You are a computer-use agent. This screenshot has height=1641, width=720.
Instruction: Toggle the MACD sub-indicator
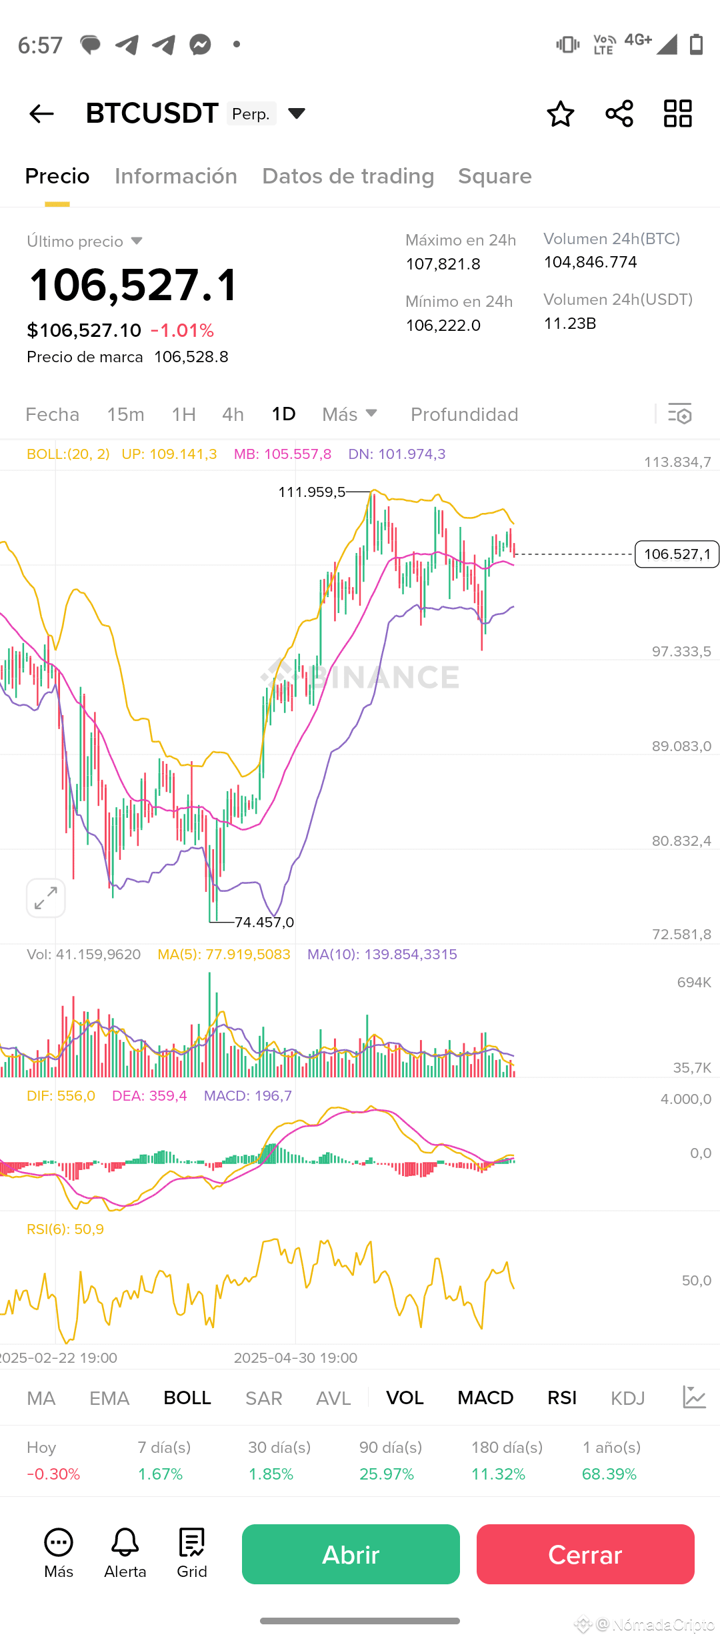pos(485,1398)
